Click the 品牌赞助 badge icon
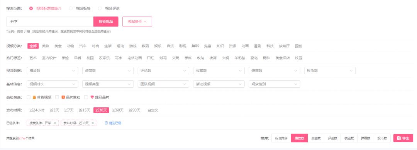The height and width of the screenshot is (150, 417). (x=63, y=97)
